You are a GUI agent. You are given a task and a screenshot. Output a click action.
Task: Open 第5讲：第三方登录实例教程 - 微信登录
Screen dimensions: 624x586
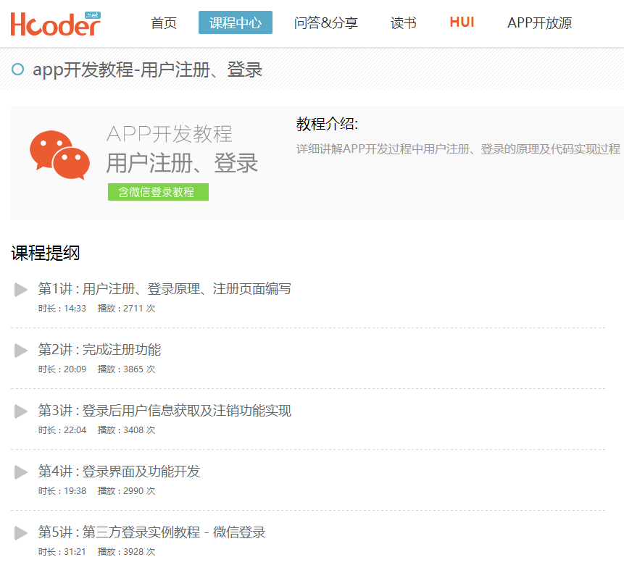pyautogui.click(x=151, y=532)
